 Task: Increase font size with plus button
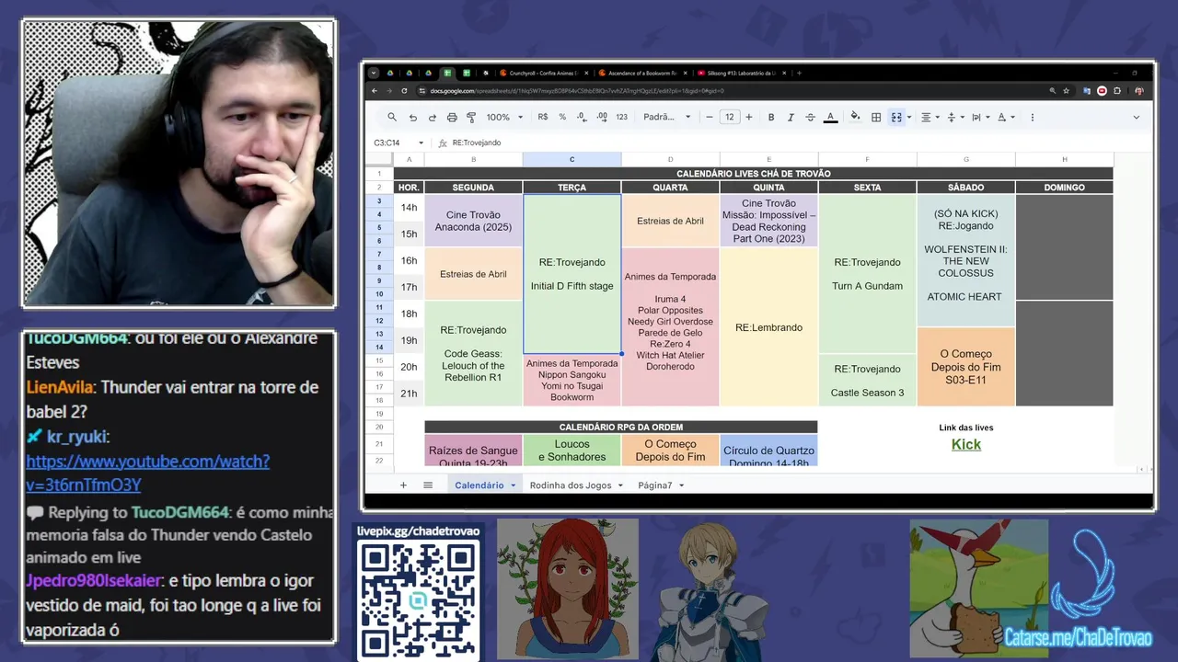point(749,118)
